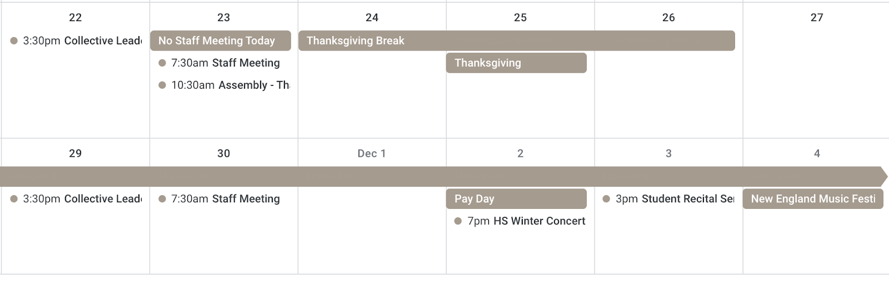Click the dot beside Student Recital Series
This screenshot has height=282, width=889.
click(x=606, y=199)
